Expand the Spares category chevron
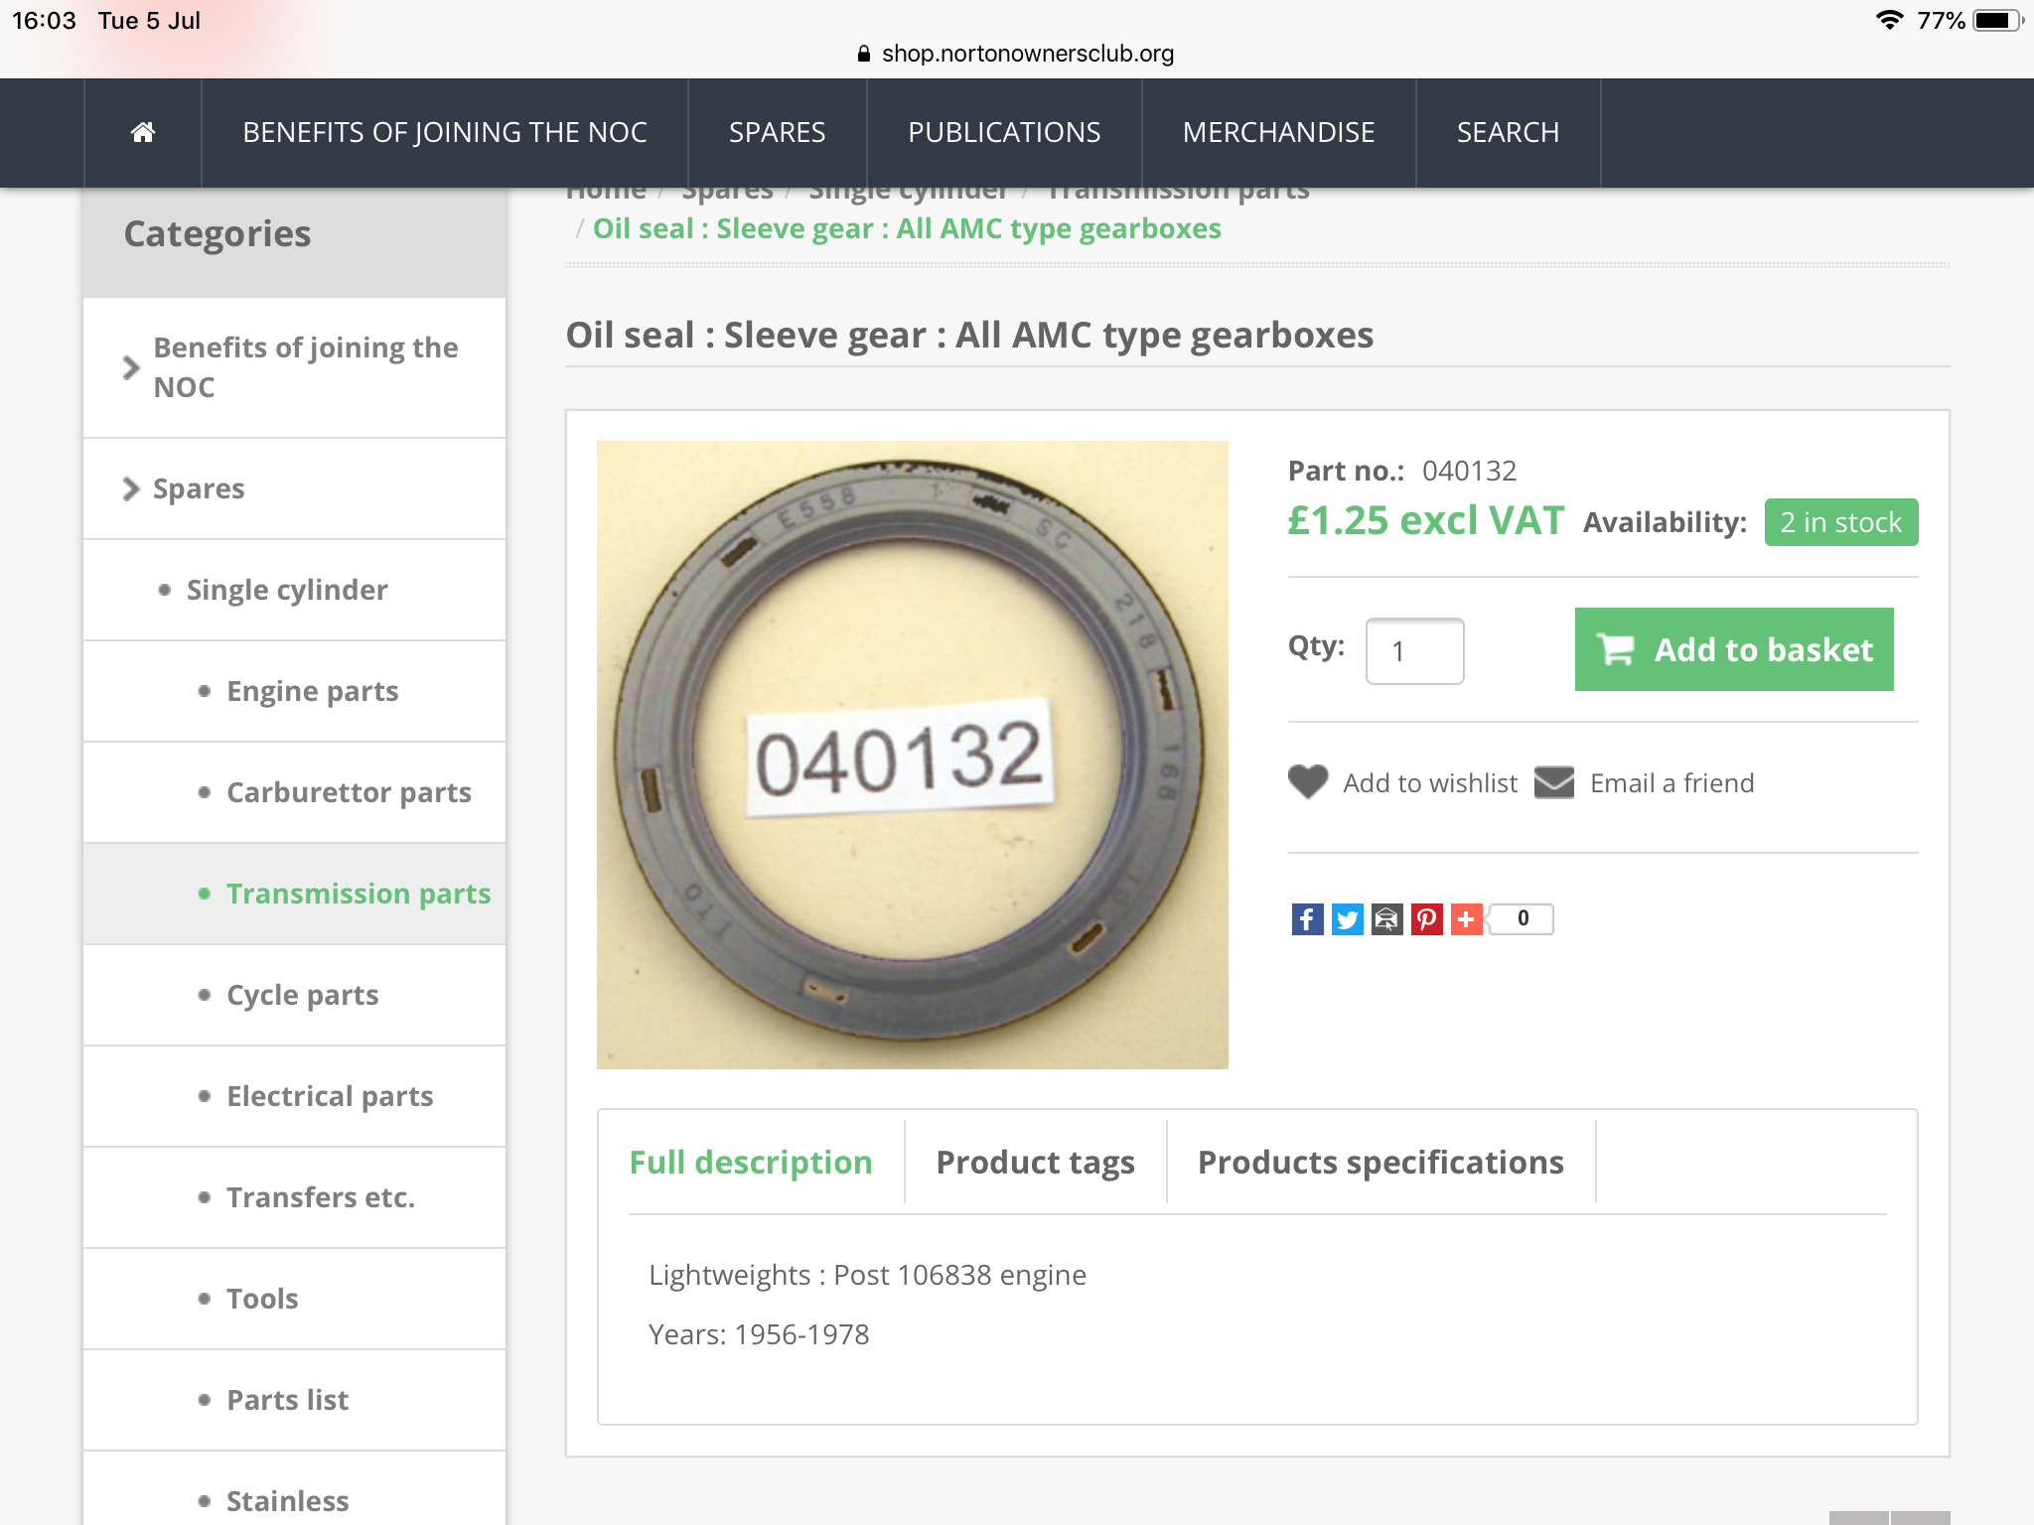This screenshot has width=2034, height=1525. coord(131,488)
